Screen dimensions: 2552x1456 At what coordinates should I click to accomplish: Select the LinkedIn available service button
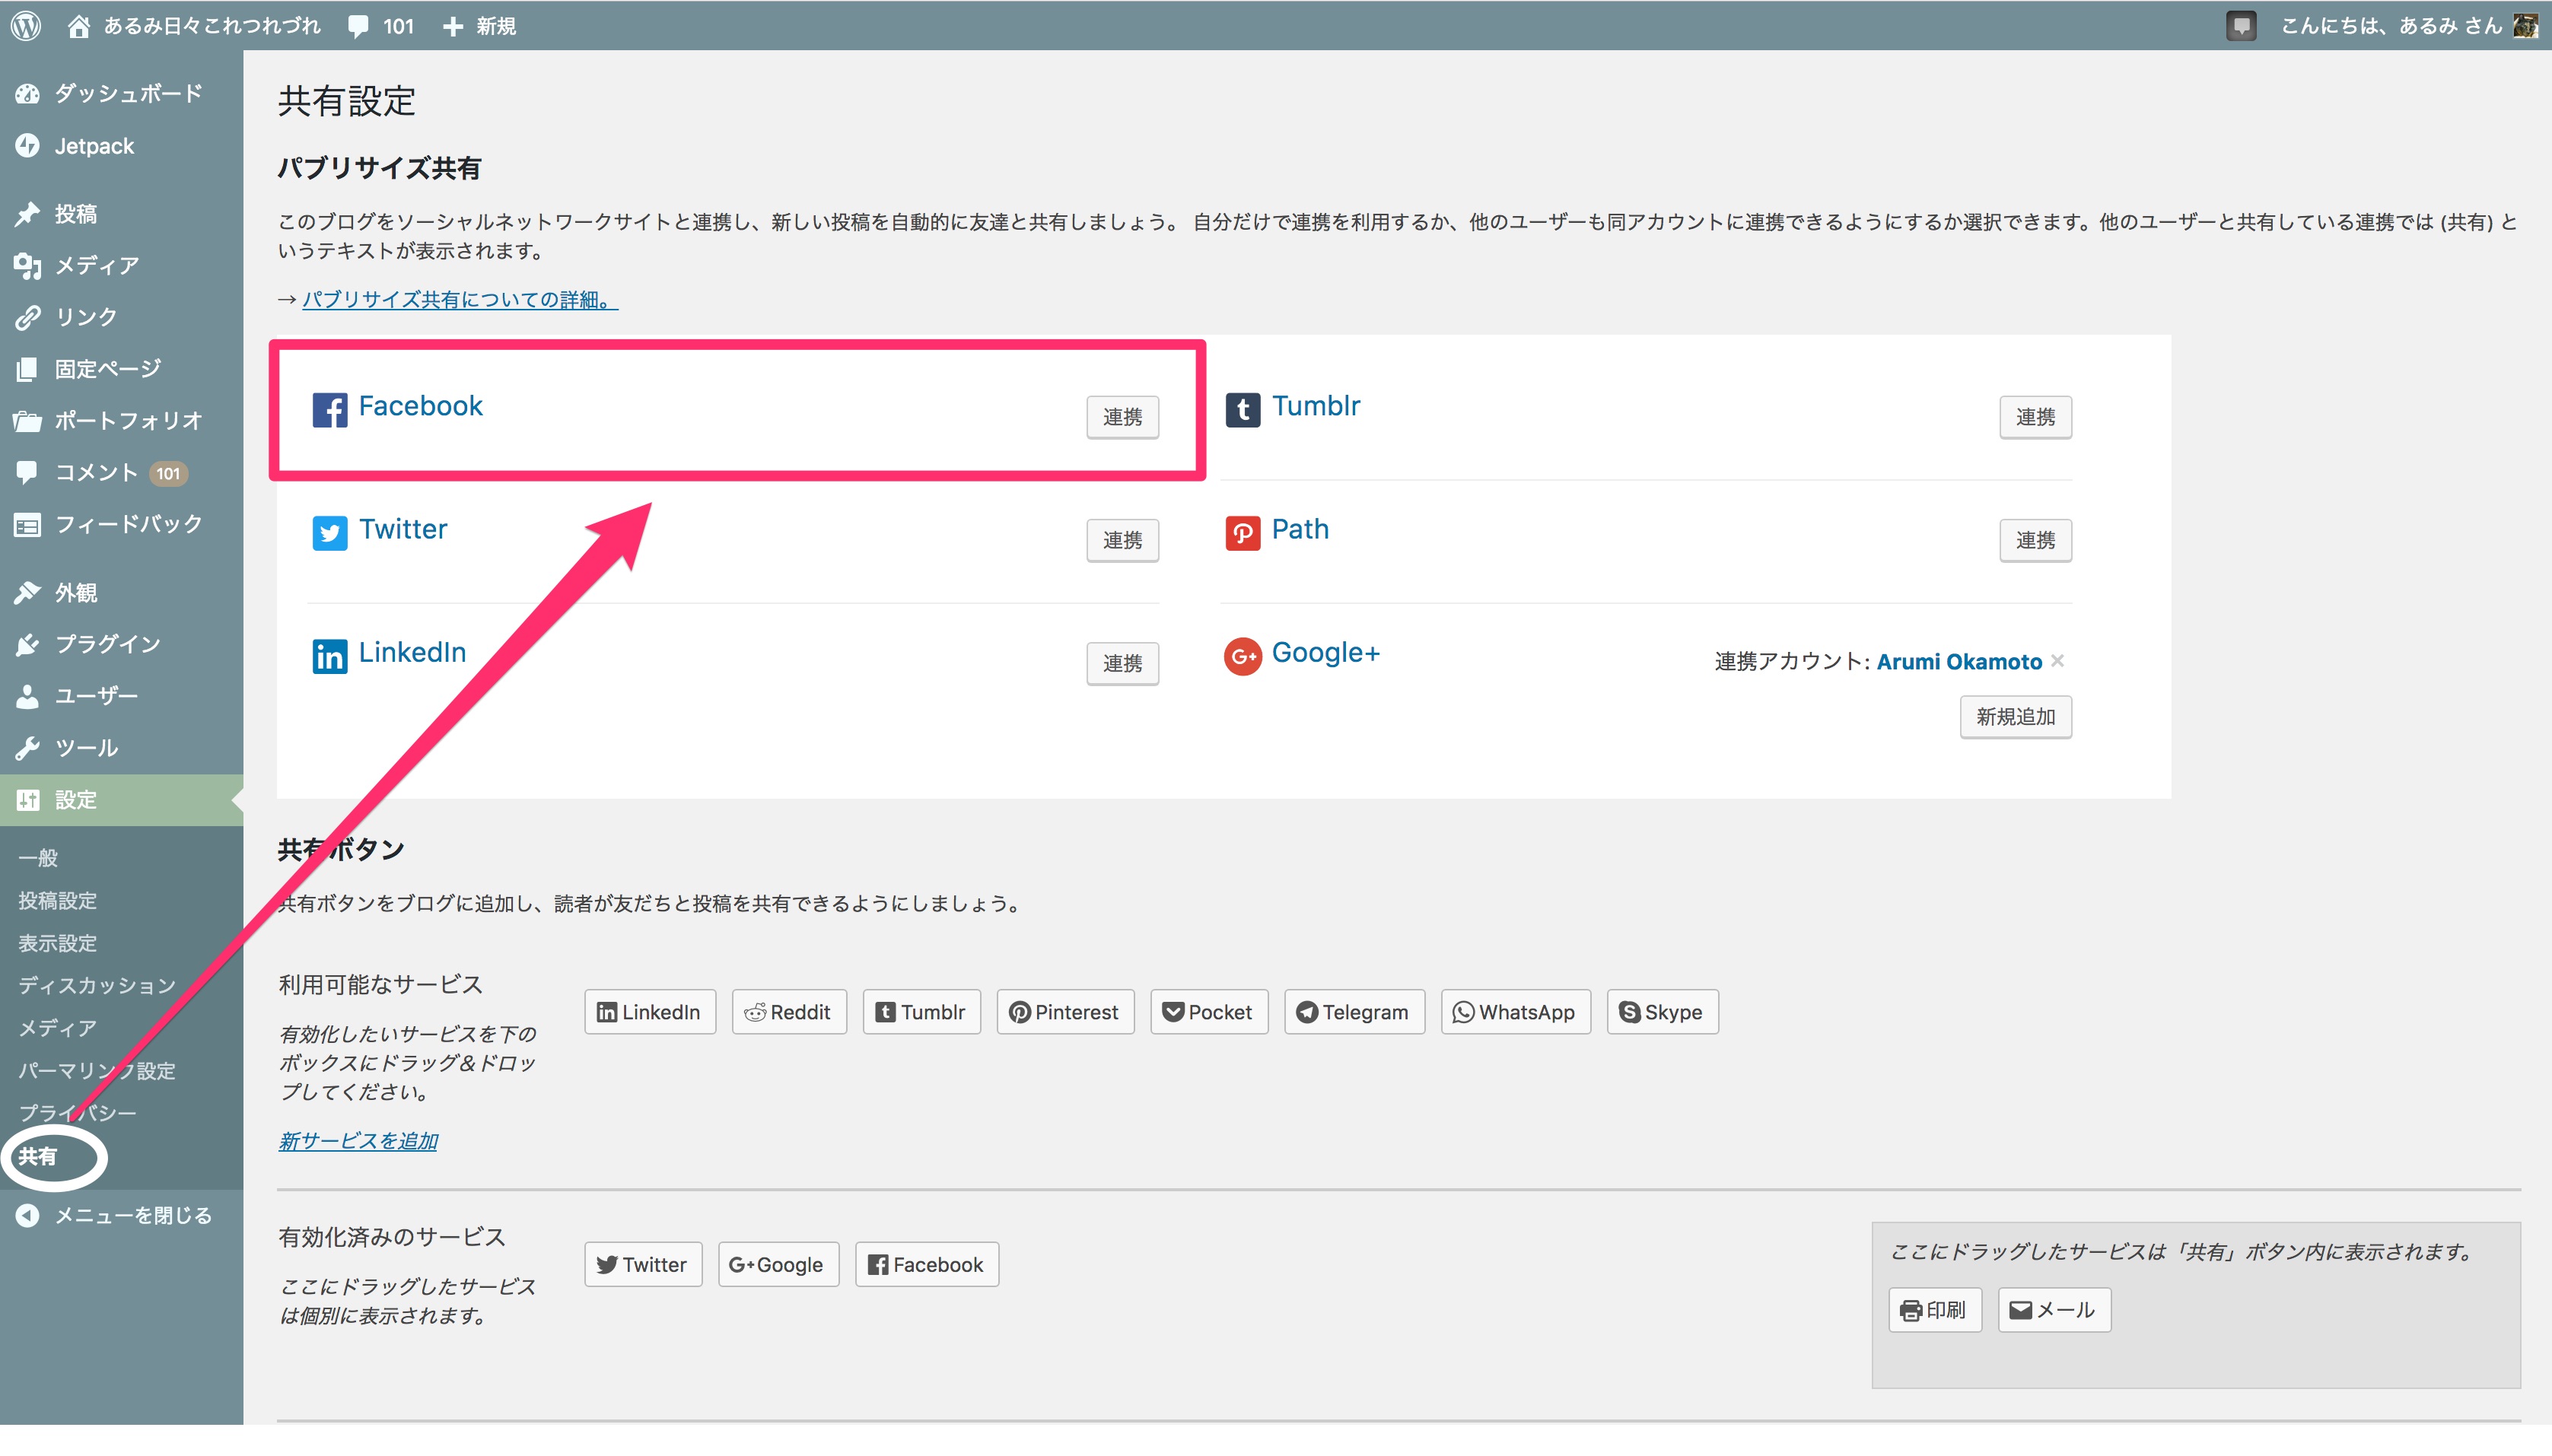point(649,1012)
